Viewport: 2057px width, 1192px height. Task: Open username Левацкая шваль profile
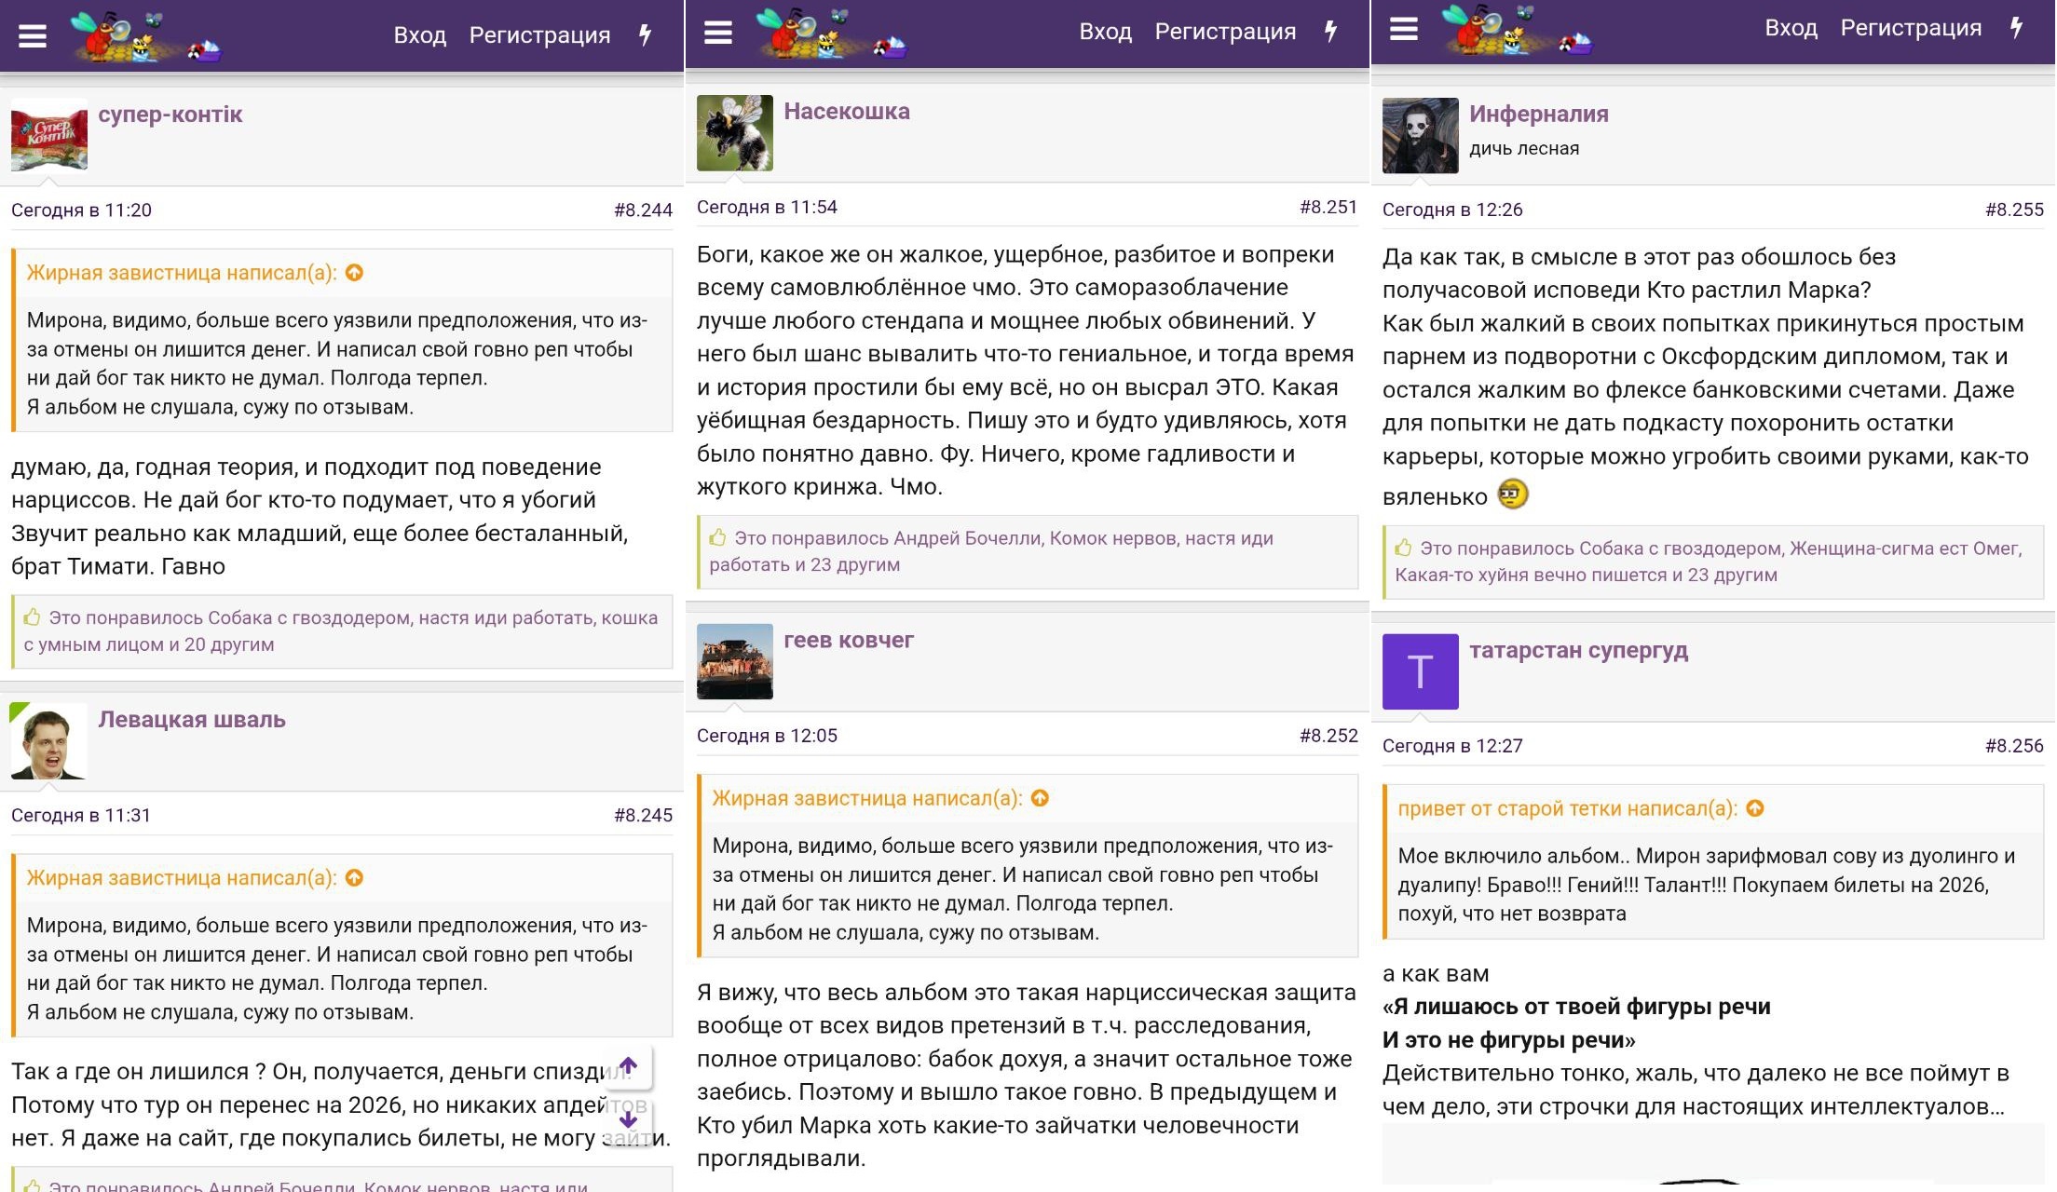coord(192,719)
